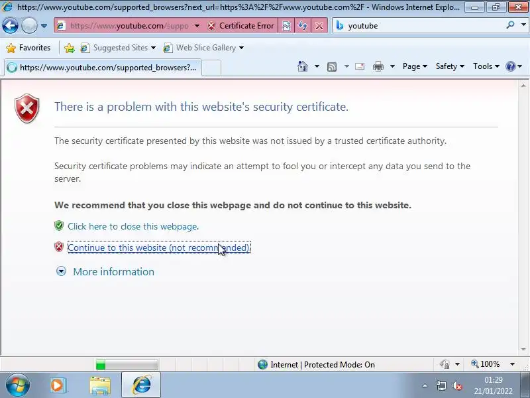530x398 pixels.
Task: Open the Tools menu
Action: tap(486, 66)
